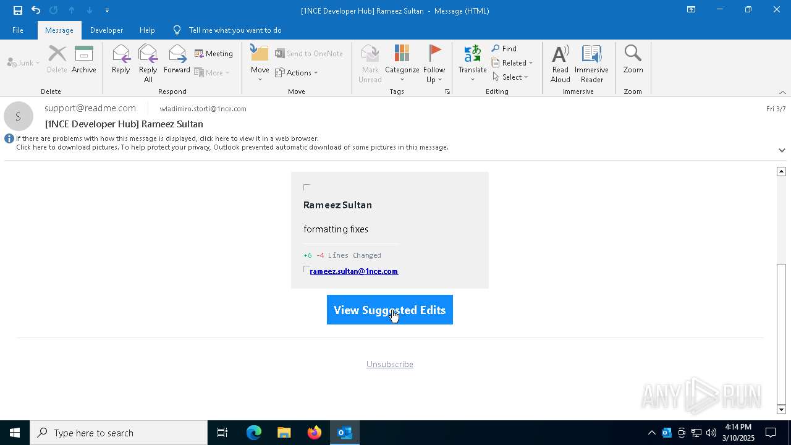Open the File menu
The image size is (791, 445).
(18, 30)
